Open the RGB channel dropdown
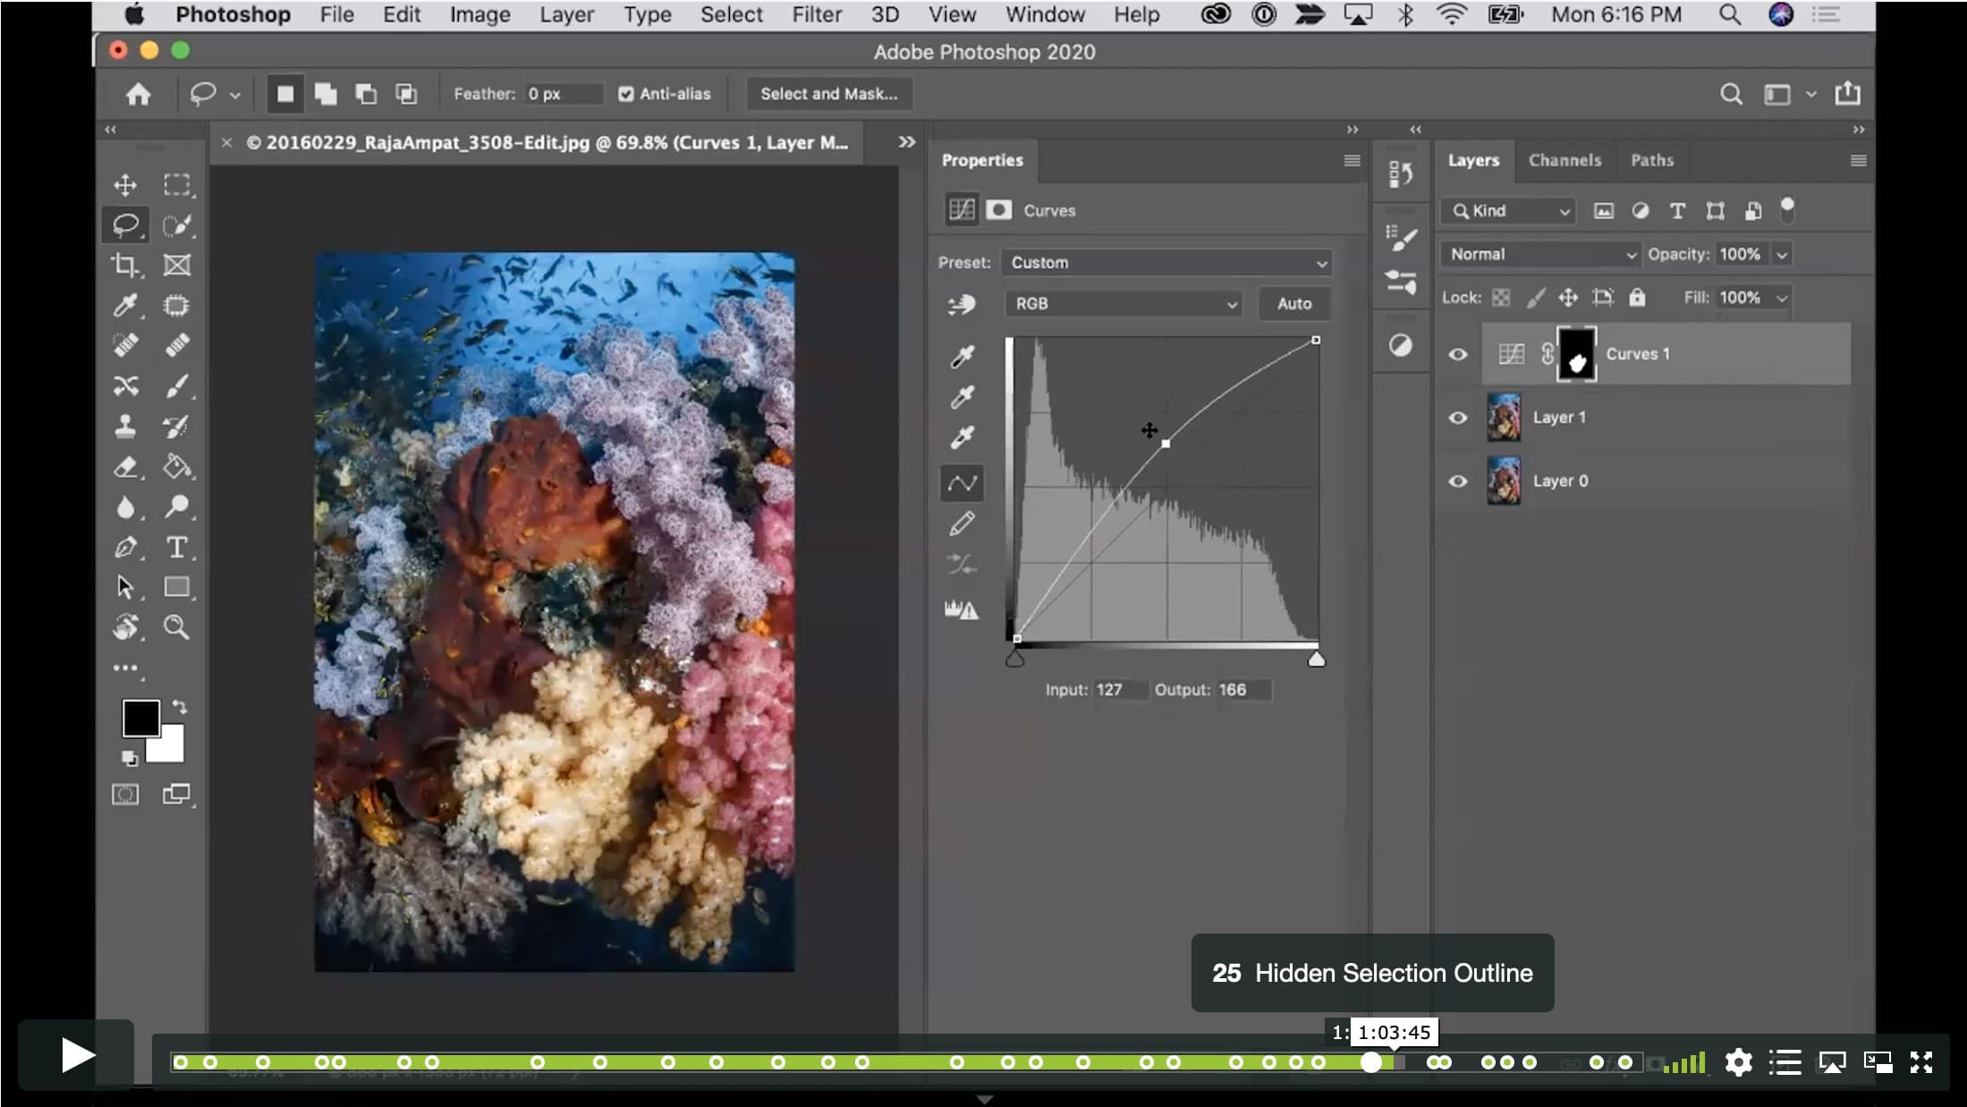 click(1123, 304)
